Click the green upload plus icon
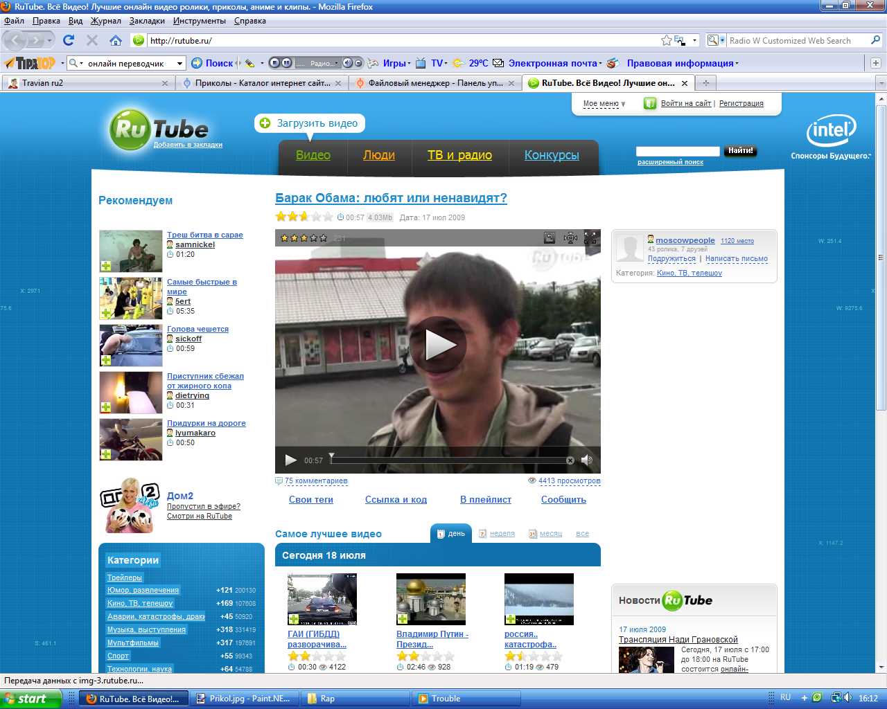 coord(265,123)
